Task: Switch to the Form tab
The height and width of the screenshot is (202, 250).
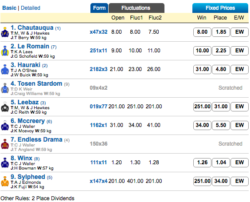Action: point(99,8)
